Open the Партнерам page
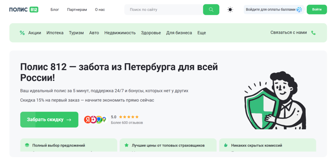 [77, 9]
